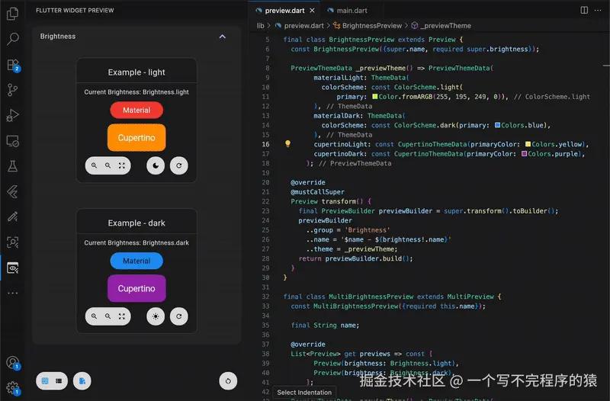Restart the Example - light preview
610x401 pixels.
tap(179, 165)
